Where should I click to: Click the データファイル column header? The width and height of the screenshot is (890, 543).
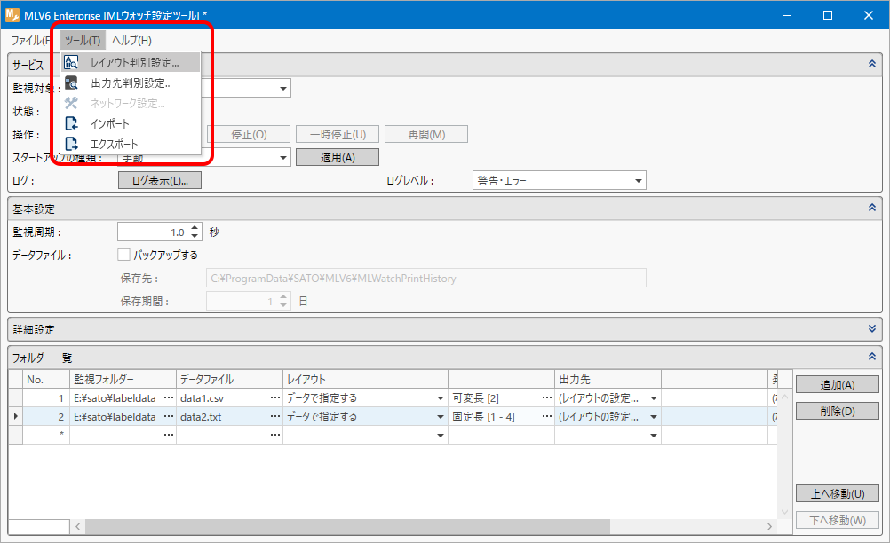pyautogui.click(x=229, y=379)
